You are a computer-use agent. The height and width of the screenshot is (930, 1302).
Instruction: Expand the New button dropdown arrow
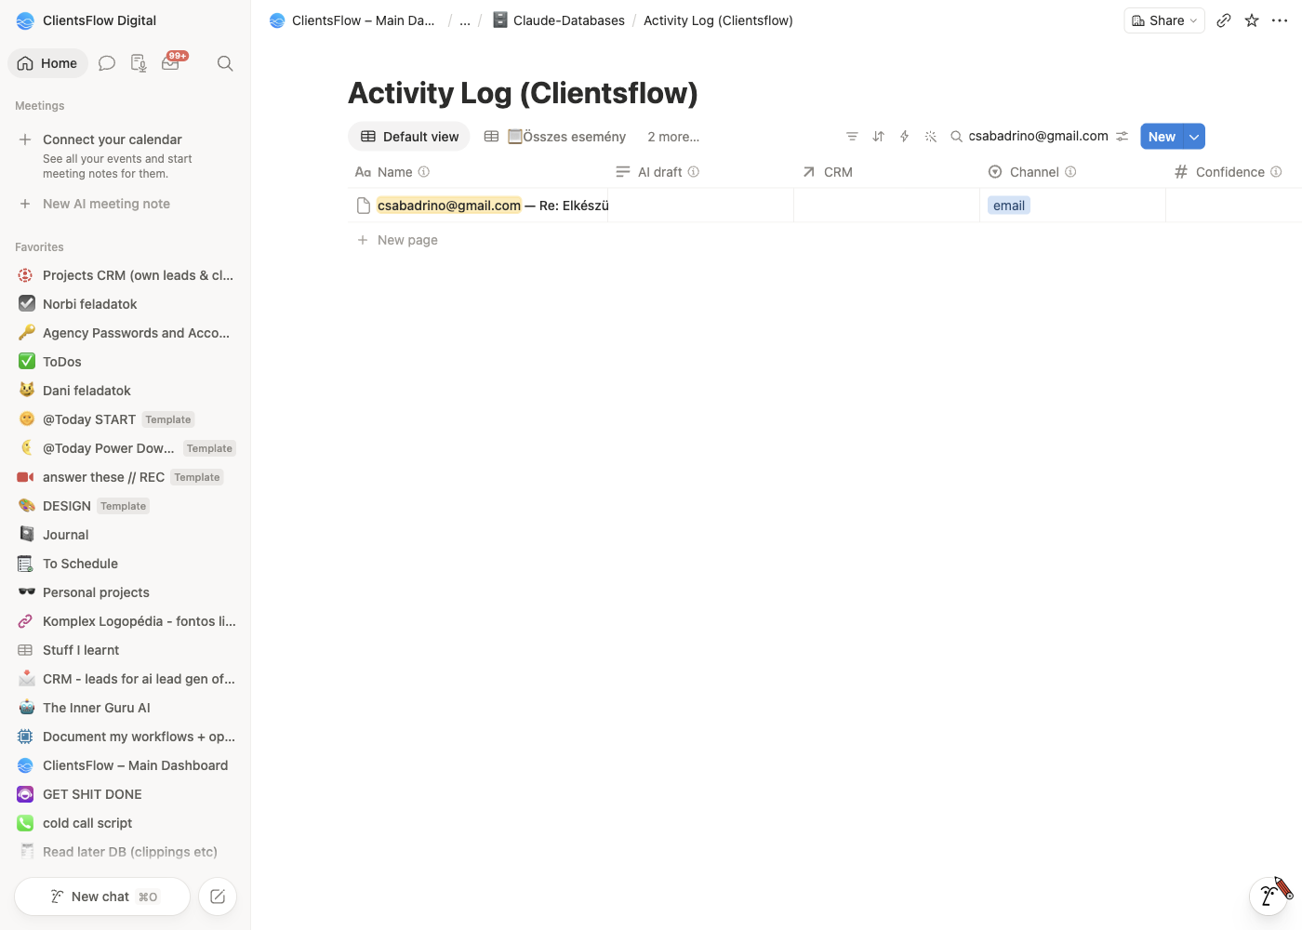click(1194, 137)
